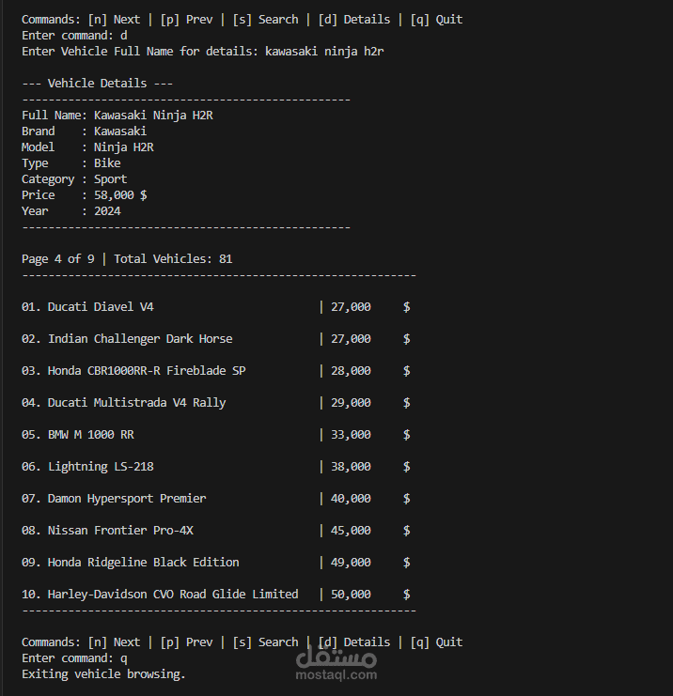Click the 49,000 price value
The height and width of the screenshot is (696, 673).
tap(351, 563)
